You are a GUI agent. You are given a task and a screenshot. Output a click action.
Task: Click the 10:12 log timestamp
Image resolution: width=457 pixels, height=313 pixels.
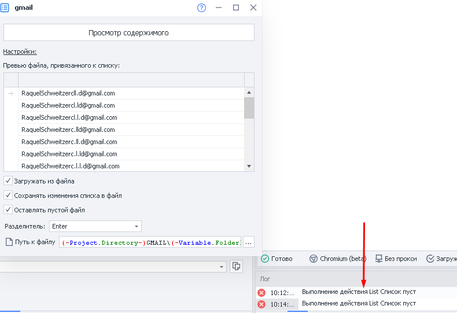282,293
